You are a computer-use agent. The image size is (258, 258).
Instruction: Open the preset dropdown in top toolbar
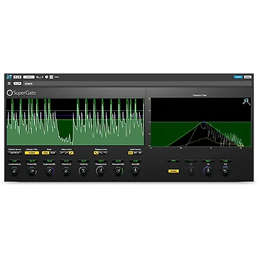coord(28,77)
